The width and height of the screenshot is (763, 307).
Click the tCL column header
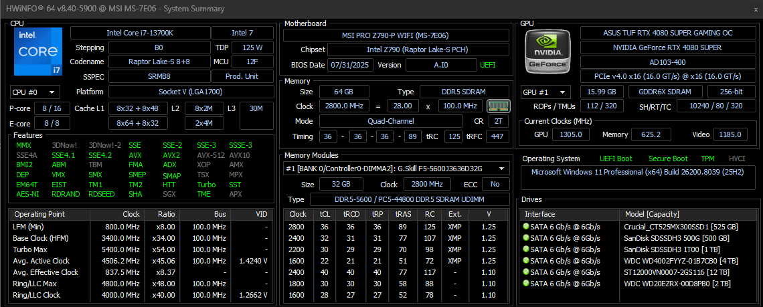(325, 214)
